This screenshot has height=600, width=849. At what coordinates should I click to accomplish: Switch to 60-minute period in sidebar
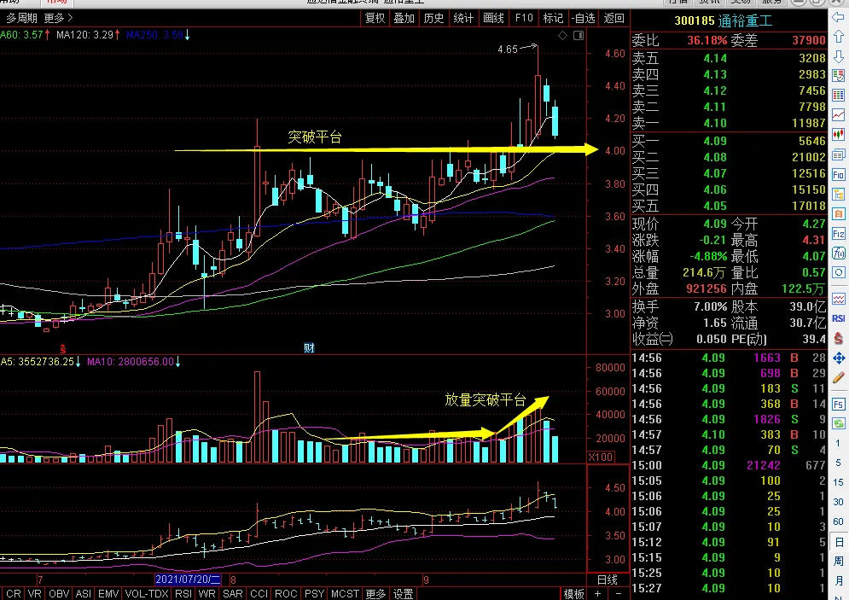point(838,521)
